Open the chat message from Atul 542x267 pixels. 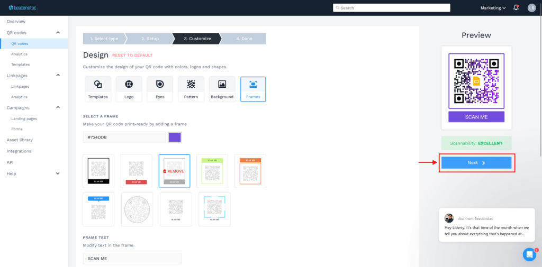click(x=487, y=225)
